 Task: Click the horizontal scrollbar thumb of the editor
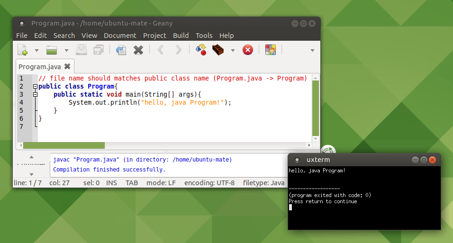click(x=64, y=145)
